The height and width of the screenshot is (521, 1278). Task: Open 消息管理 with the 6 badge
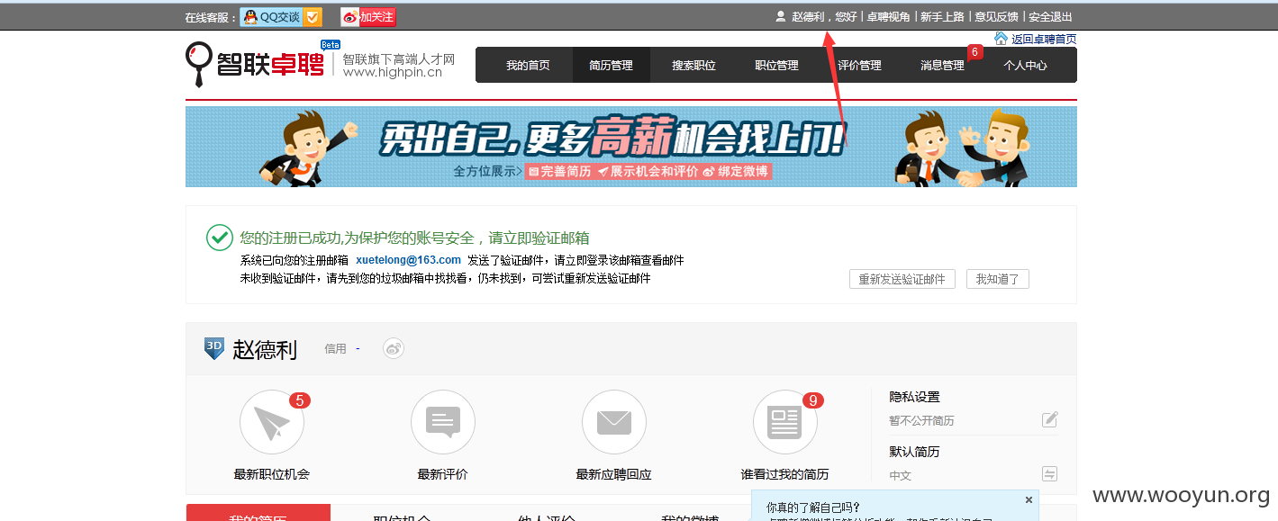click(942, 66)
